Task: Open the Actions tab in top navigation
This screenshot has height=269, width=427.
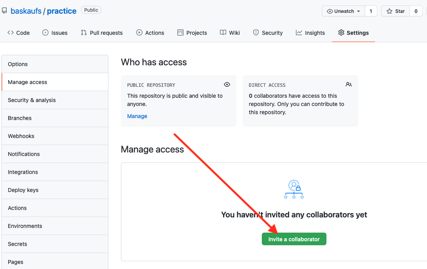Action: click(150, 33)
